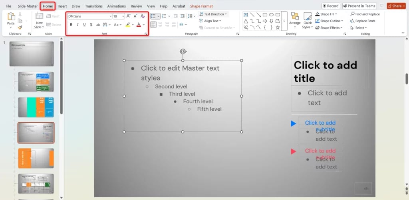The width and height of the screenshot is (409, 200).
Task: Switch to the Insert tab
Action: click(62, 6)
